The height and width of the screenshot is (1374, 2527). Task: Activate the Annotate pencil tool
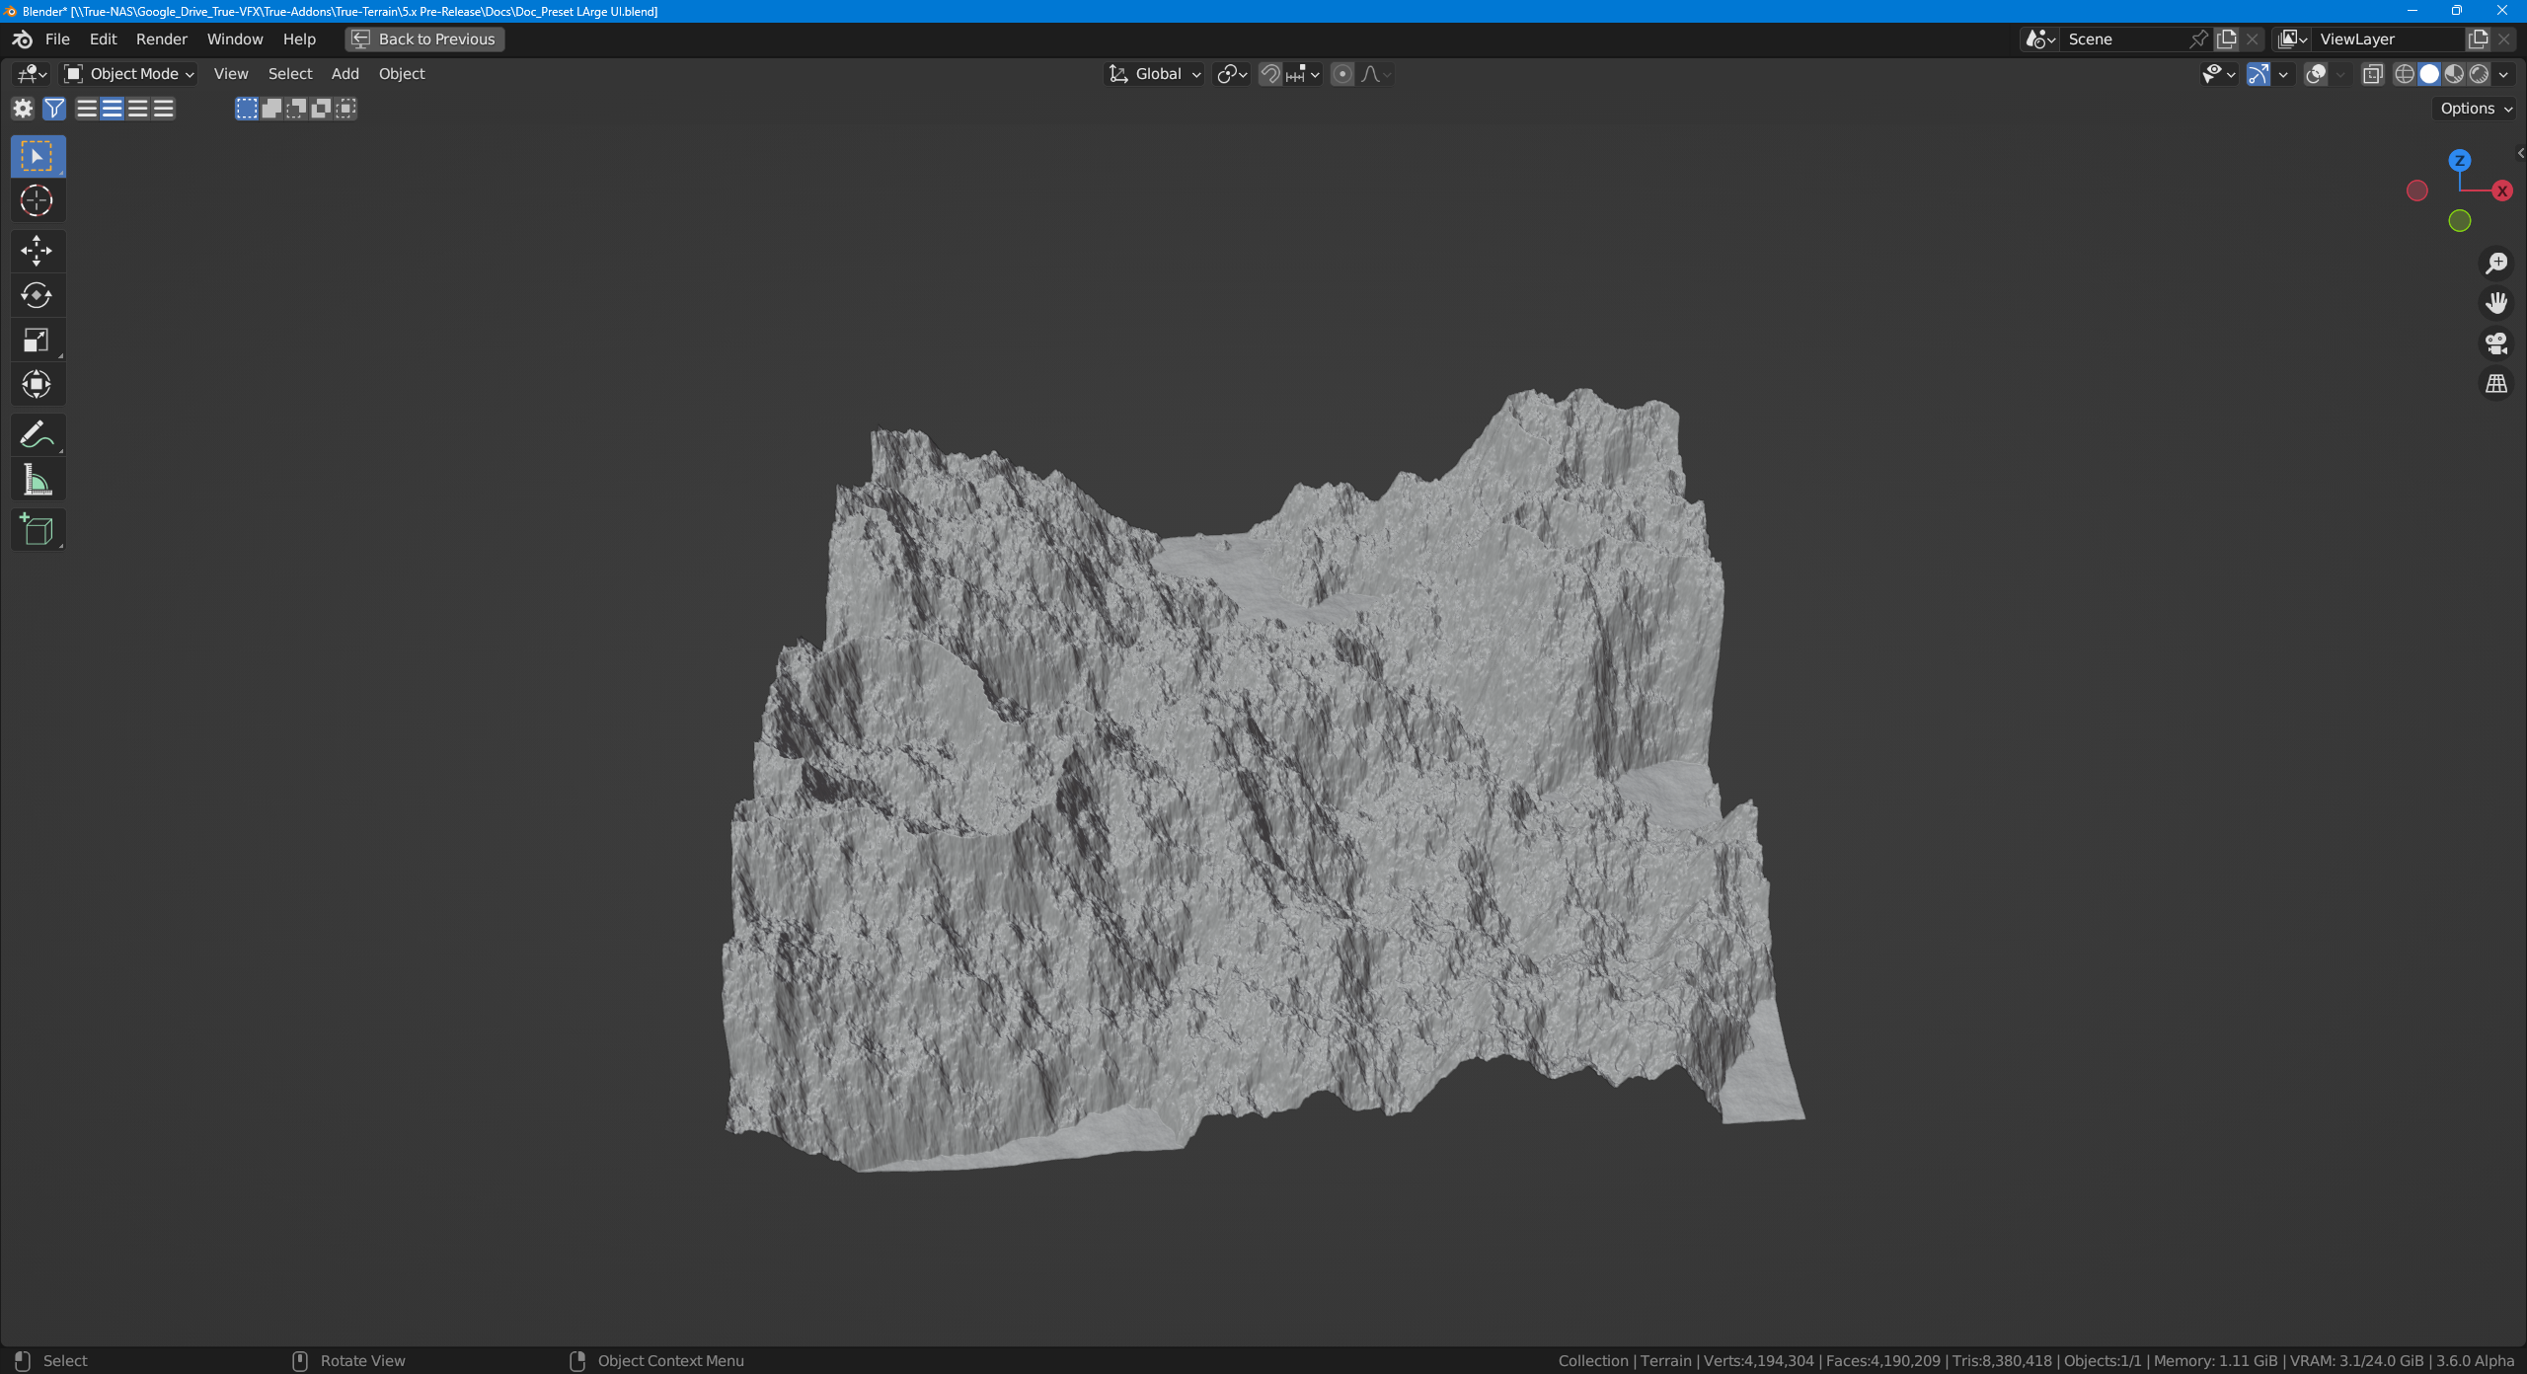pos(37,434)
